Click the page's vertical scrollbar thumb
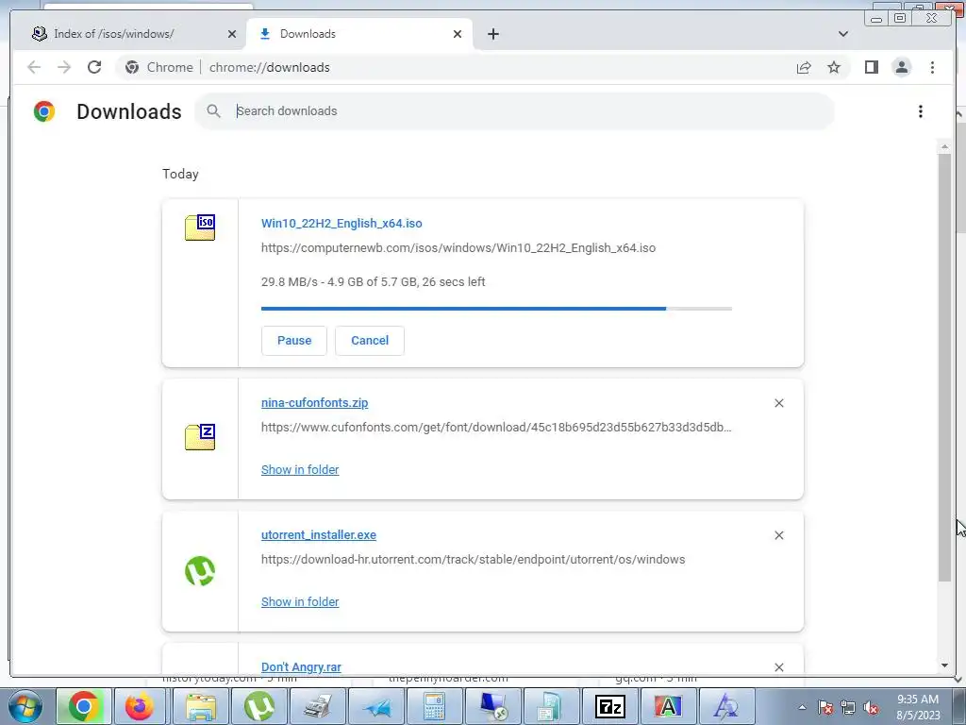Screen dimensions: 966x725 [x=944, y=367]
